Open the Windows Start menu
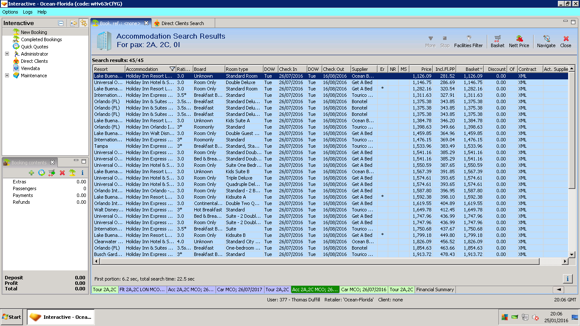580x326 pixels. click(x=11, y=317)
